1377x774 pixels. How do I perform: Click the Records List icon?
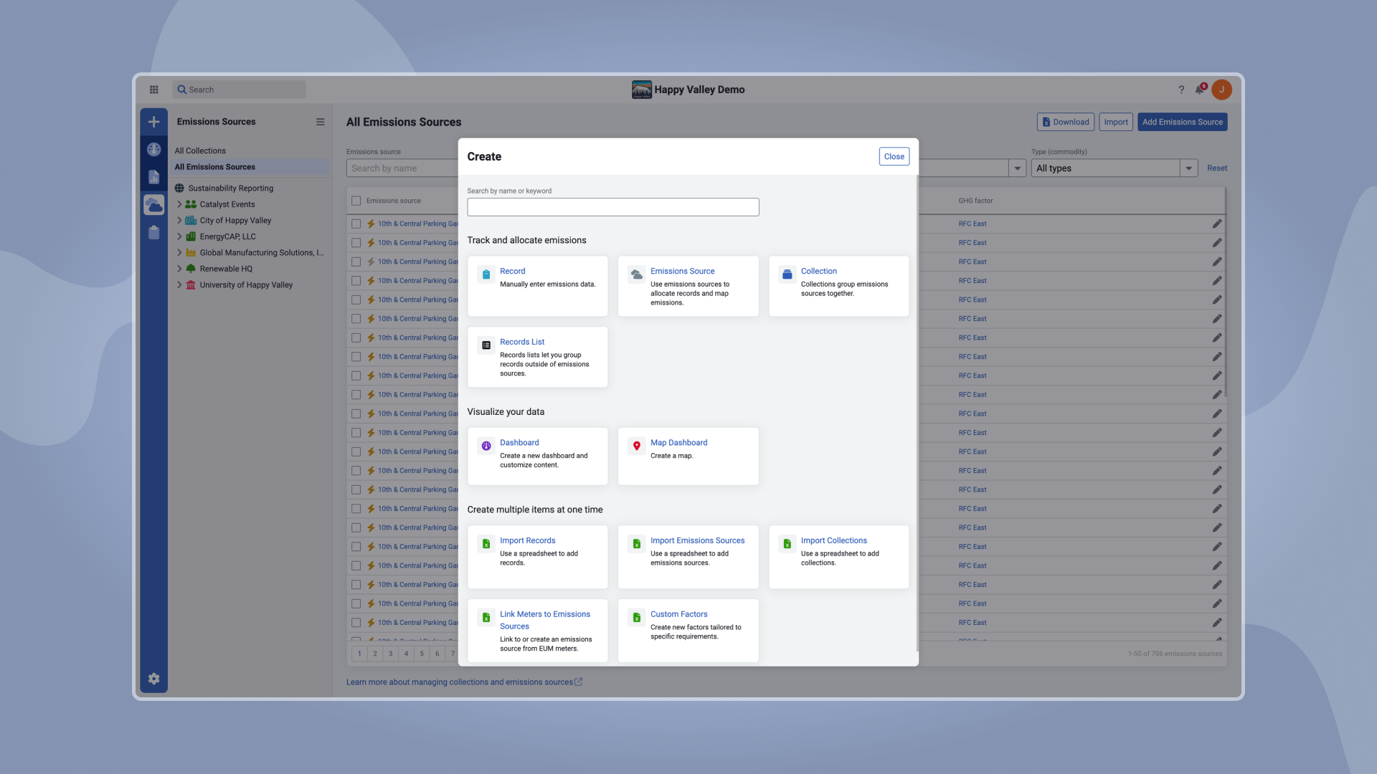[x=486, y=345]
